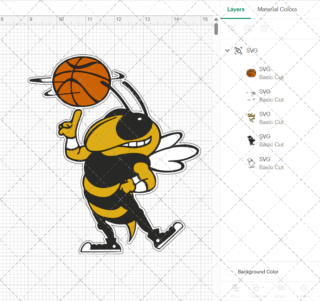The image size is (320, 301).
Task: Click the canvas scrollbar up arrow
Action: pos(216,19)
